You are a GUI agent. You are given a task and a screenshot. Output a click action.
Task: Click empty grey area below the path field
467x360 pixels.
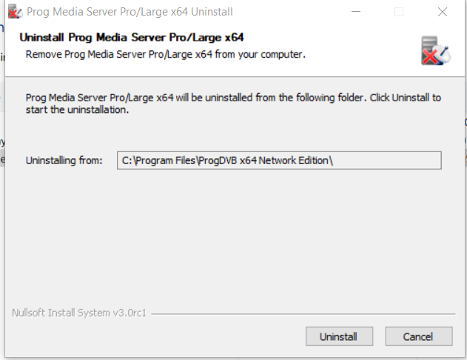tap(233, 237)
